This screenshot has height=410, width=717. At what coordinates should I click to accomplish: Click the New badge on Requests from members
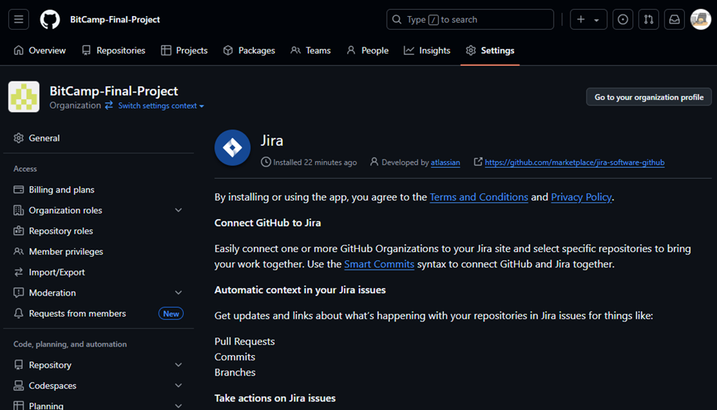pos(171,314)
